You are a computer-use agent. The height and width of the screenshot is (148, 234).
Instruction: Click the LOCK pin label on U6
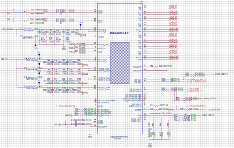[x=101, y=106]
